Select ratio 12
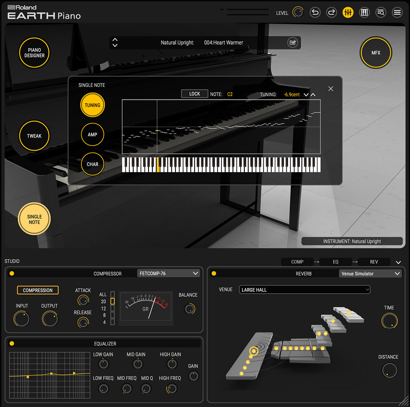This screenshot has width=410, height=407. (x=112, y=308)
